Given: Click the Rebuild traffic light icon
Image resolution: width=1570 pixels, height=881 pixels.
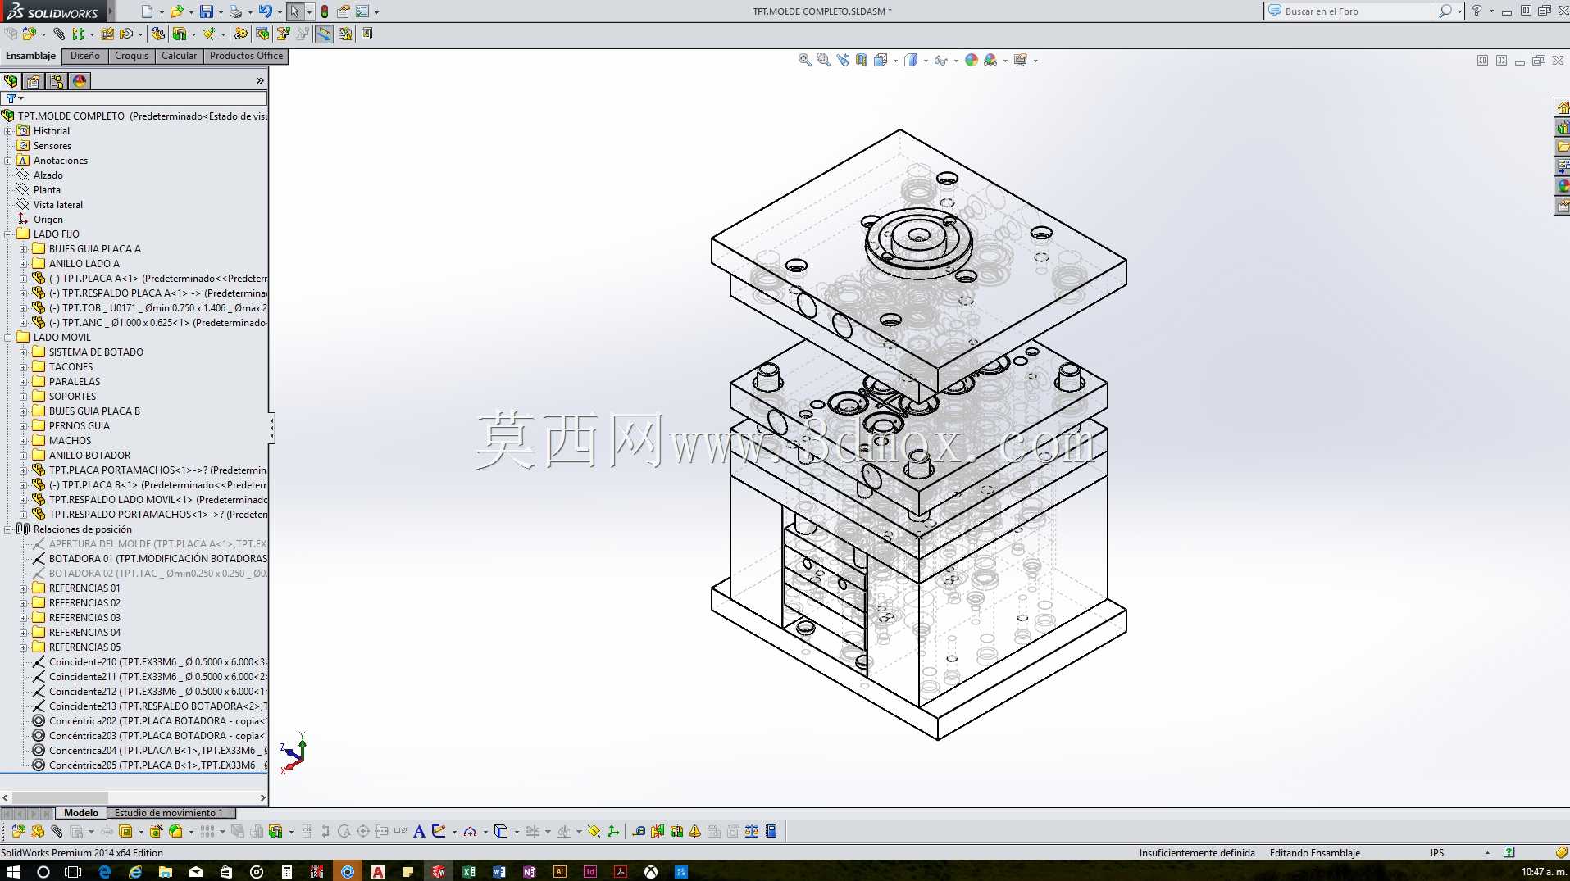Looking at the screenshot, I should (x=325, y=11).
